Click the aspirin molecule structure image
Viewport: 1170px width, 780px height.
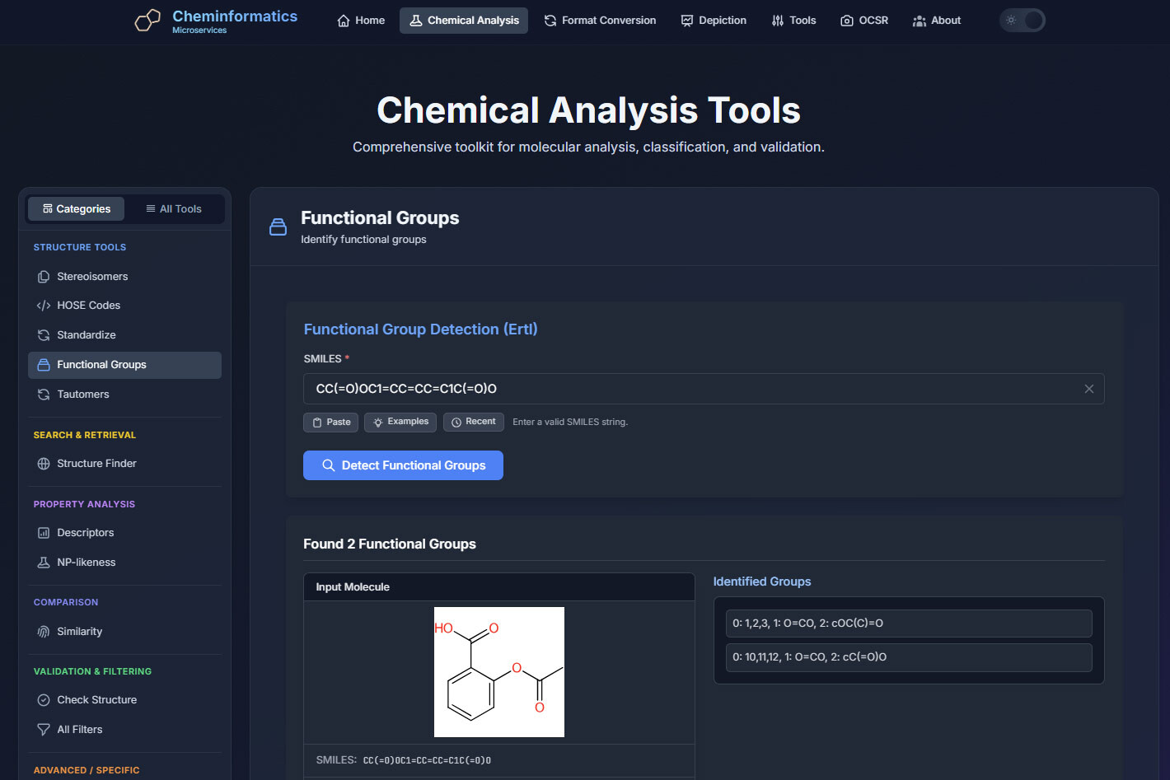pyautogui.click(x=499, y=672)
